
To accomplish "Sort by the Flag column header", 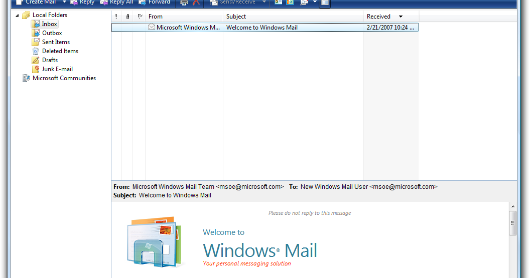I will click(x=140, y=16).
